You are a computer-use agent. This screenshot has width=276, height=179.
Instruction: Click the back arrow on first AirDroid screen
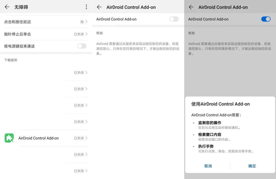click(99, 7)
